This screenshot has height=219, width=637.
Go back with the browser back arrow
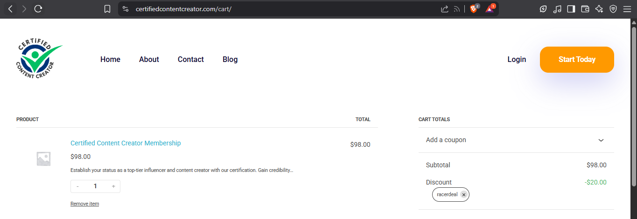(x=10, y=9)
